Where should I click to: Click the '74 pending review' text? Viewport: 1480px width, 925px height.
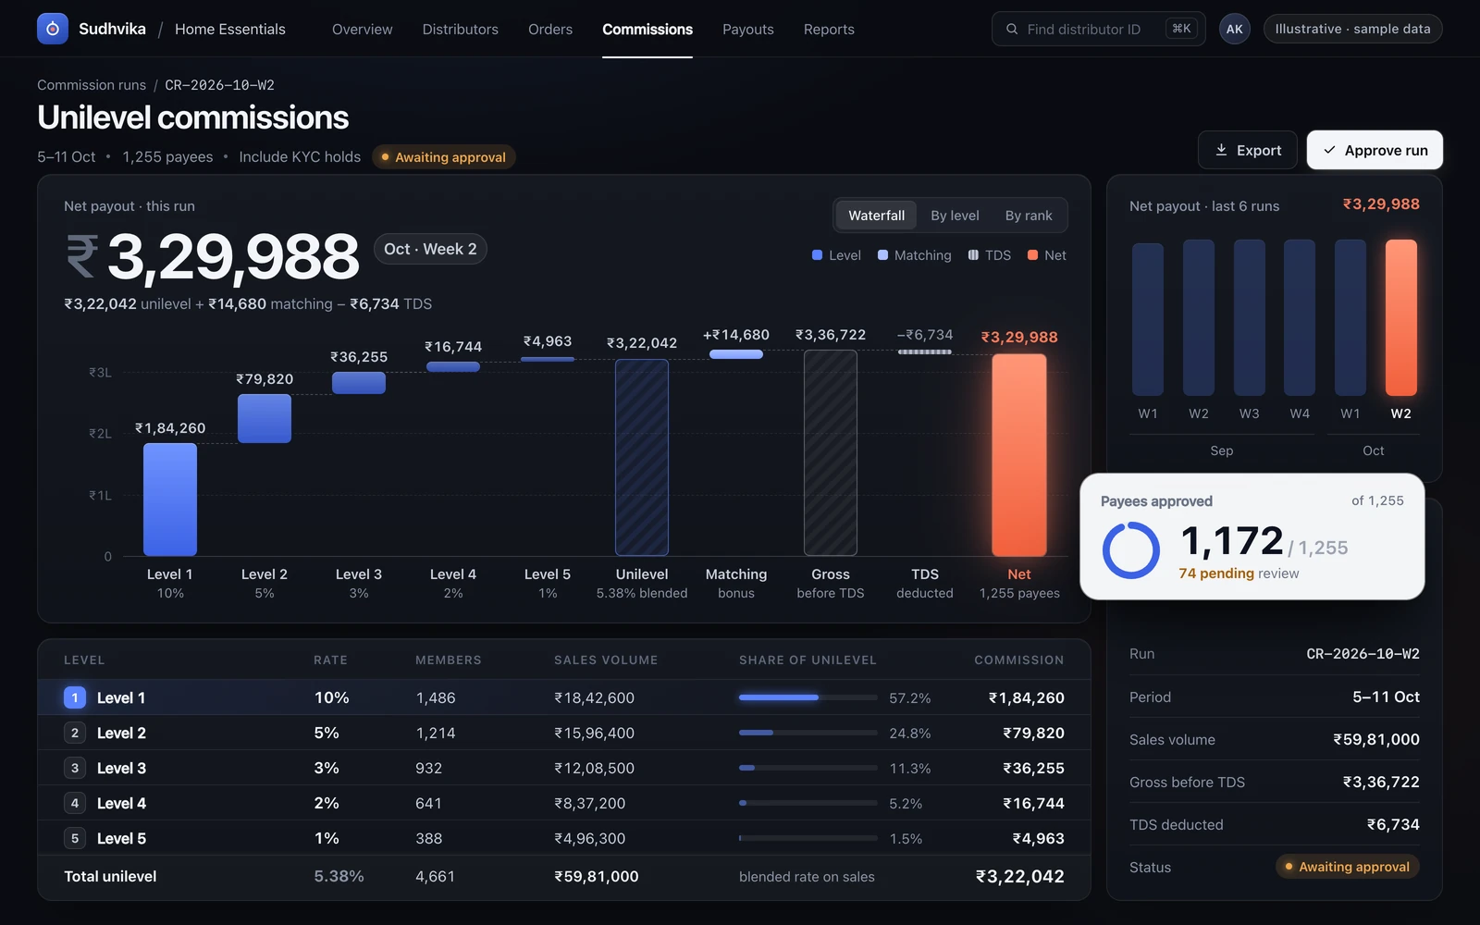(1239, 573)
